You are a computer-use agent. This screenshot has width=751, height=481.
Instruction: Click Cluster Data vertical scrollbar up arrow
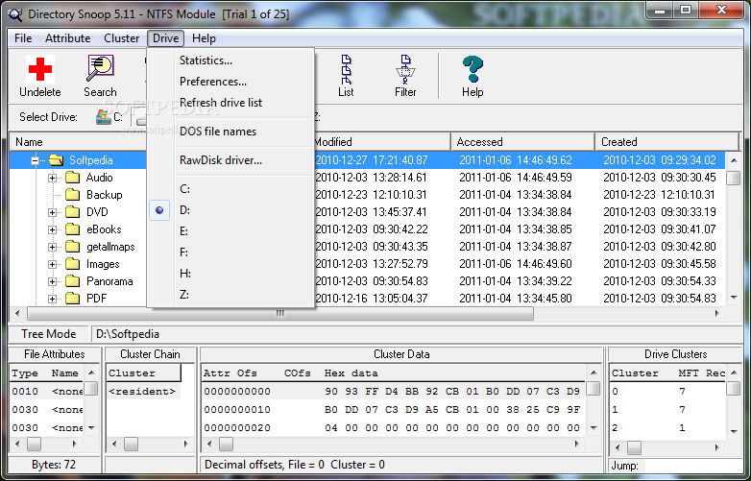(594, 373)
